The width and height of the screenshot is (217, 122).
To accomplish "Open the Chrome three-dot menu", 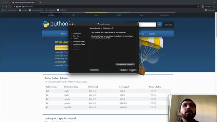I will (x=215, y=6).
